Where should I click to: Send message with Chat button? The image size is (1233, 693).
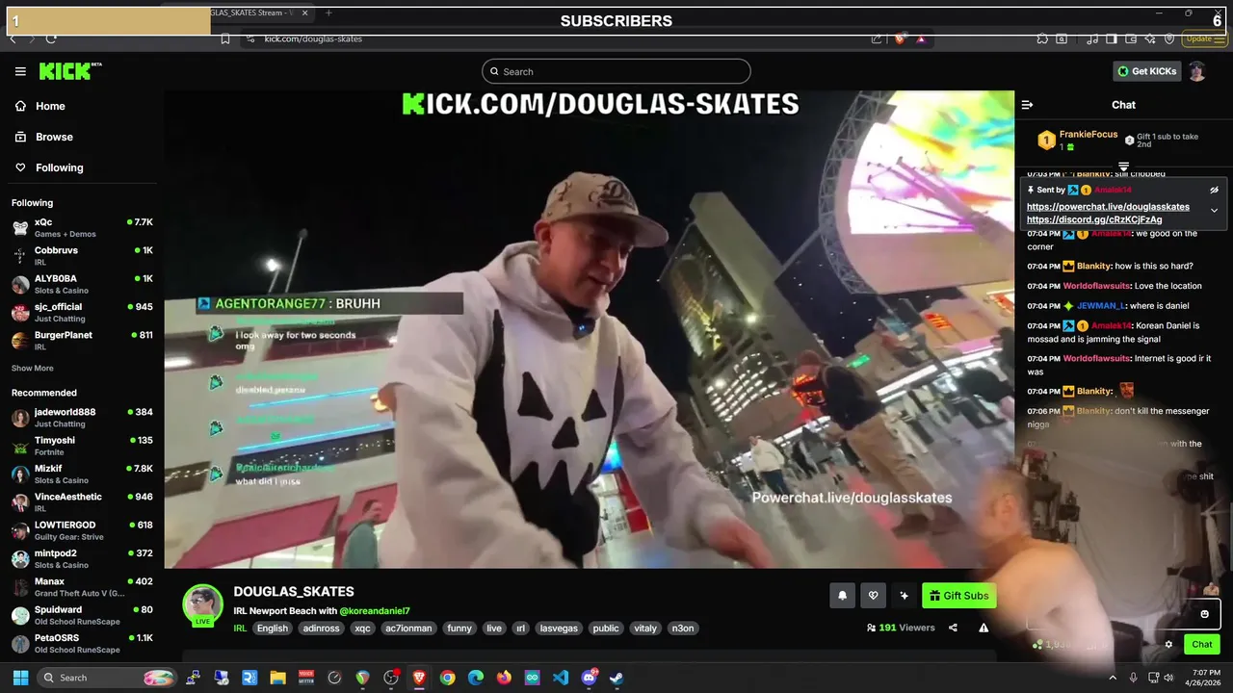pos(1202,645)
